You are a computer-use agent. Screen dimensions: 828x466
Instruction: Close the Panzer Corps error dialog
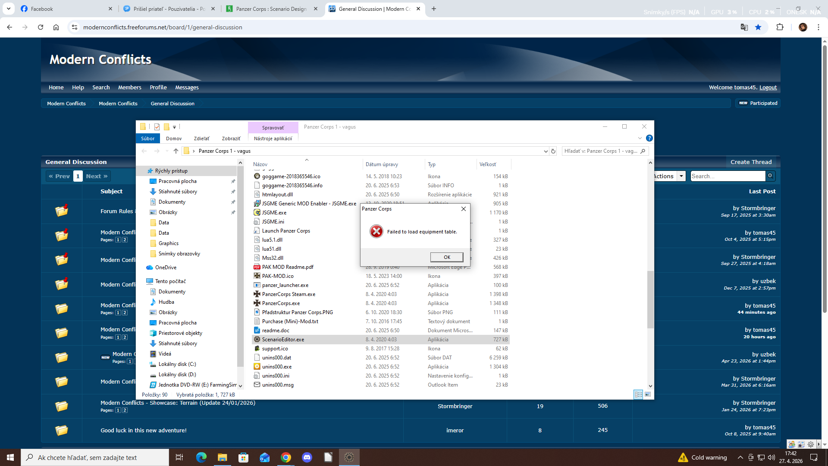point(464,209)
